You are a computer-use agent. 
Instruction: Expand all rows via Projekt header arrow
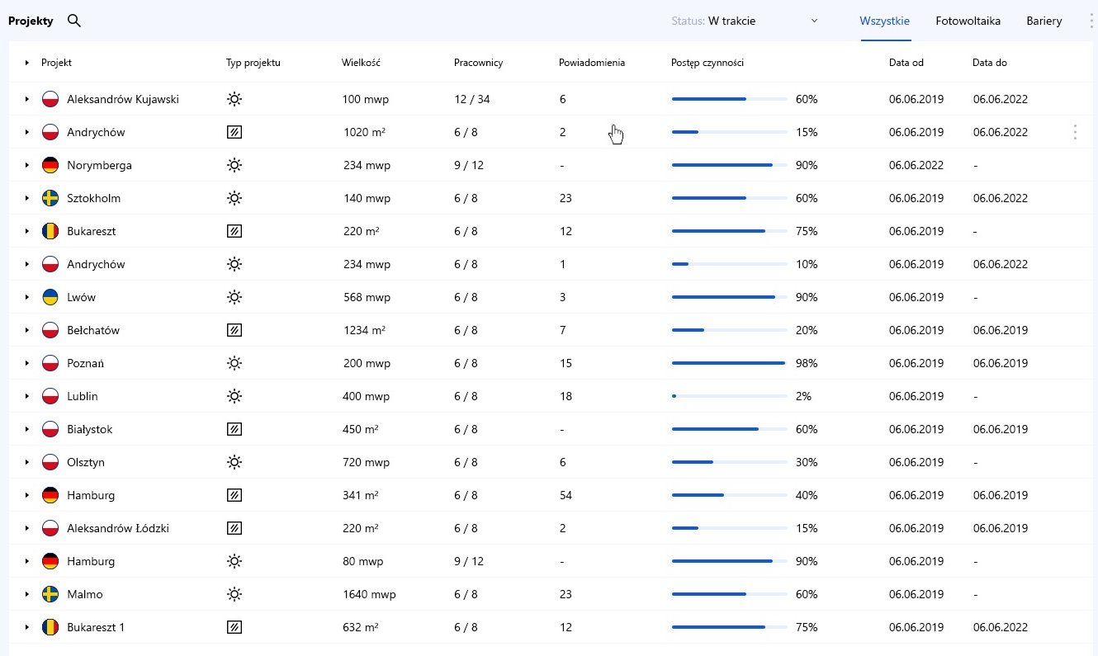[x=26, y=63]
